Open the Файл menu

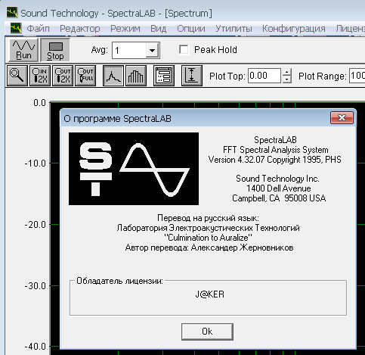click(38, 29)
